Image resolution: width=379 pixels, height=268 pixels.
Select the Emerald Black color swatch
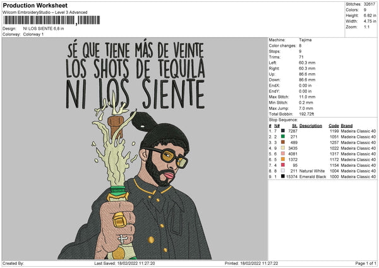click(x=282, y=176)
